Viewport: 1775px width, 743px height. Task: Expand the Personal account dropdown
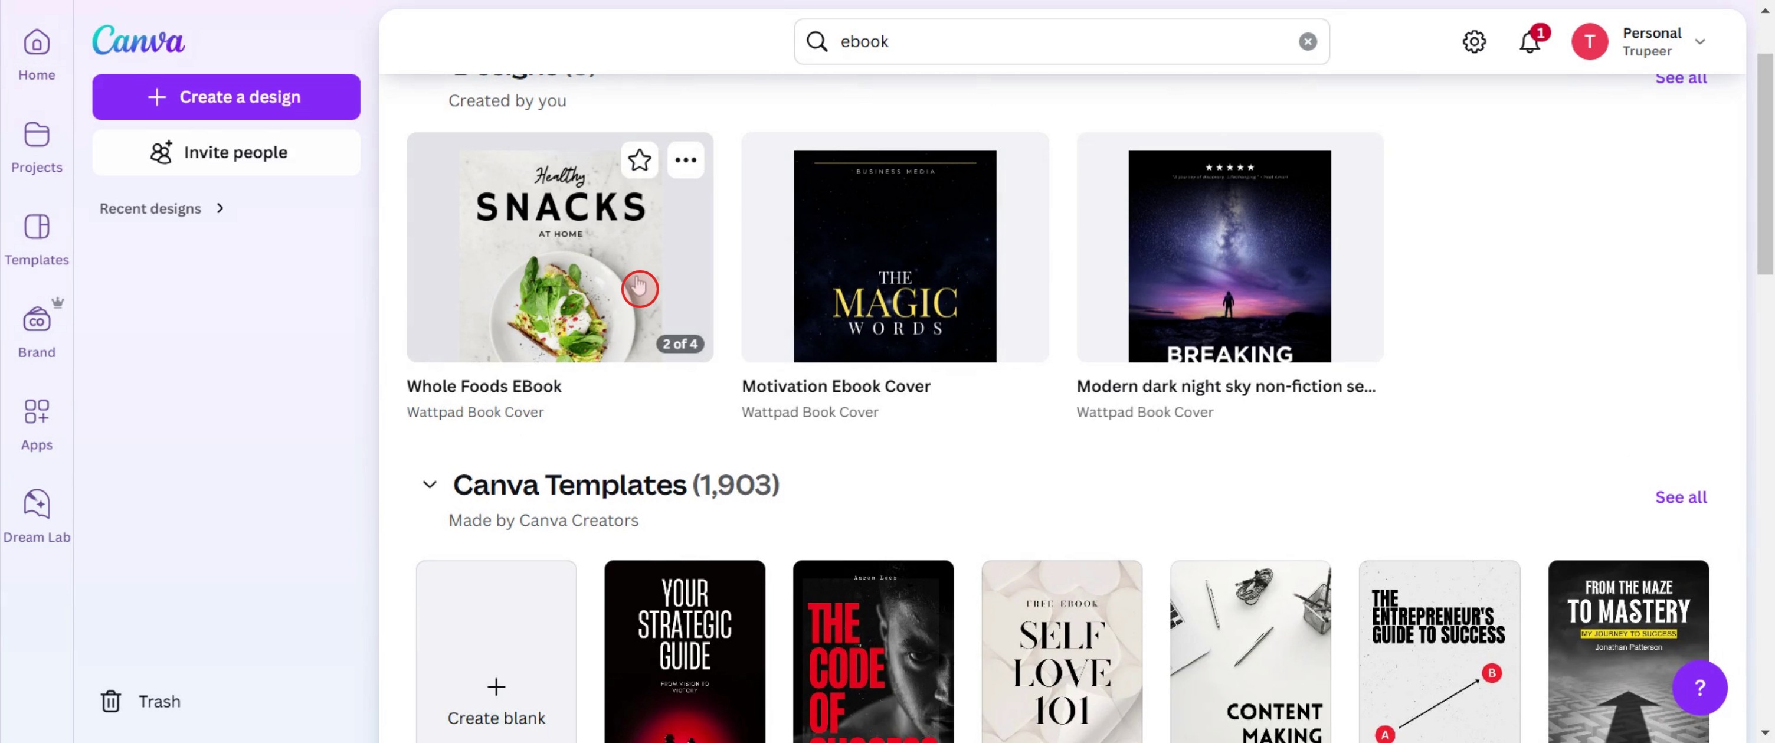[1700, 41]
